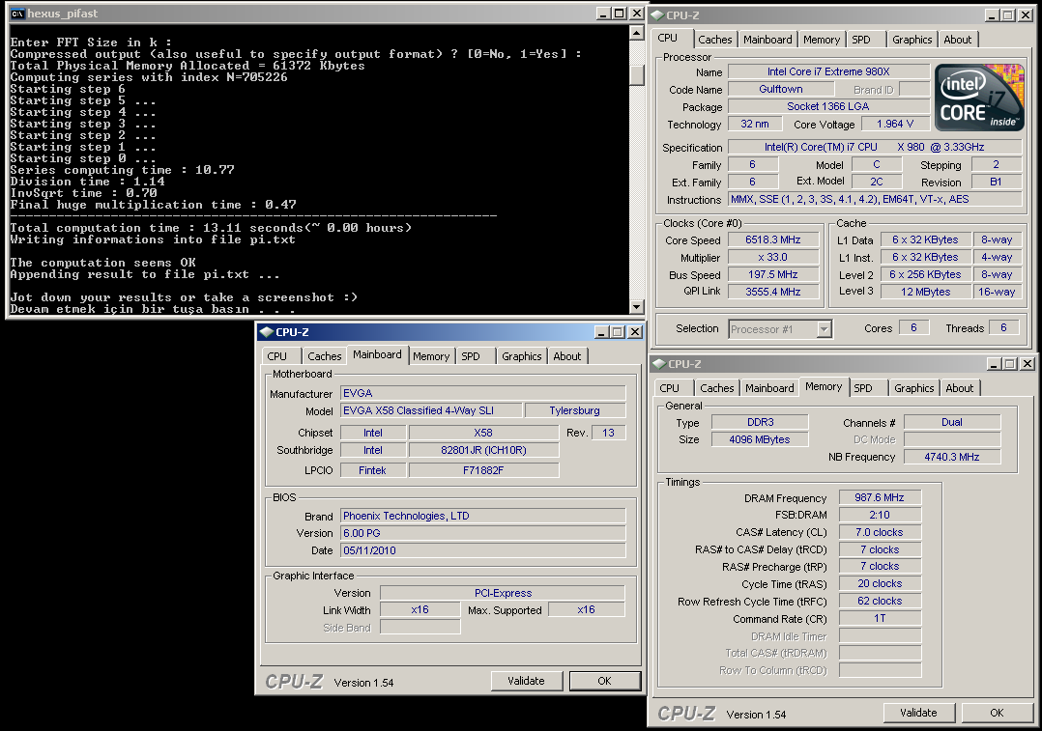Click the Intel Core i7 inside logo

pos(979,97)
